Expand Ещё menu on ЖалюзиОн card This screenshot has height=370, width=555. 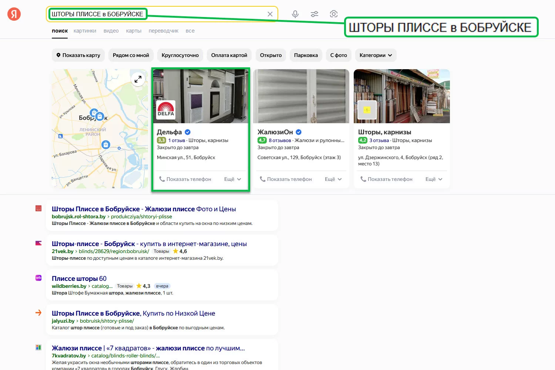coord(333,179)
